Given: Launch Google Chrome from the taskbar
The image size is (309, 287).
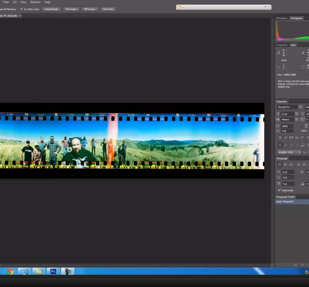Looking at the screenshot, I should point(10,272).
